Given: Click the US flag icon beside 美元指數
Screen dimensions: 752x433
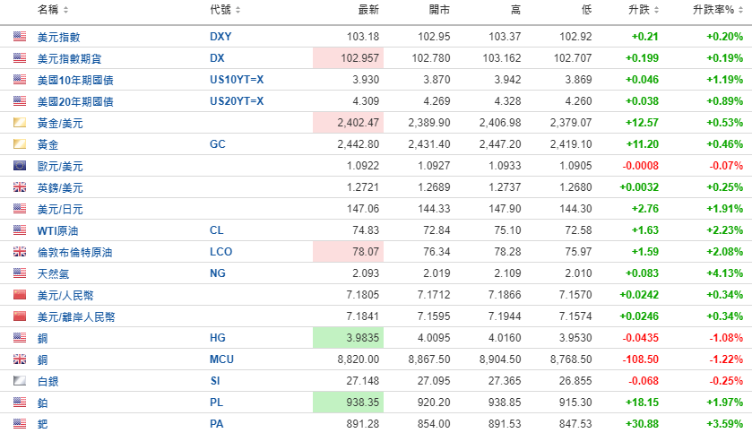Looking at the screenshot, I should pos(20,37).
